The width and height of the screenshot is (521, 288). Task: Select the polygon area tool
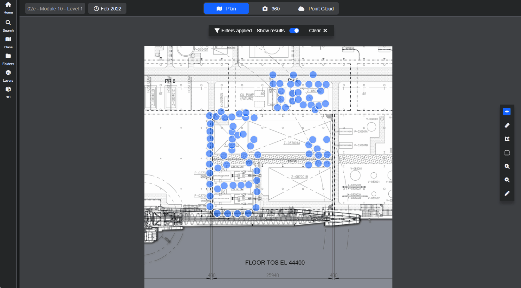pos(507,139)
